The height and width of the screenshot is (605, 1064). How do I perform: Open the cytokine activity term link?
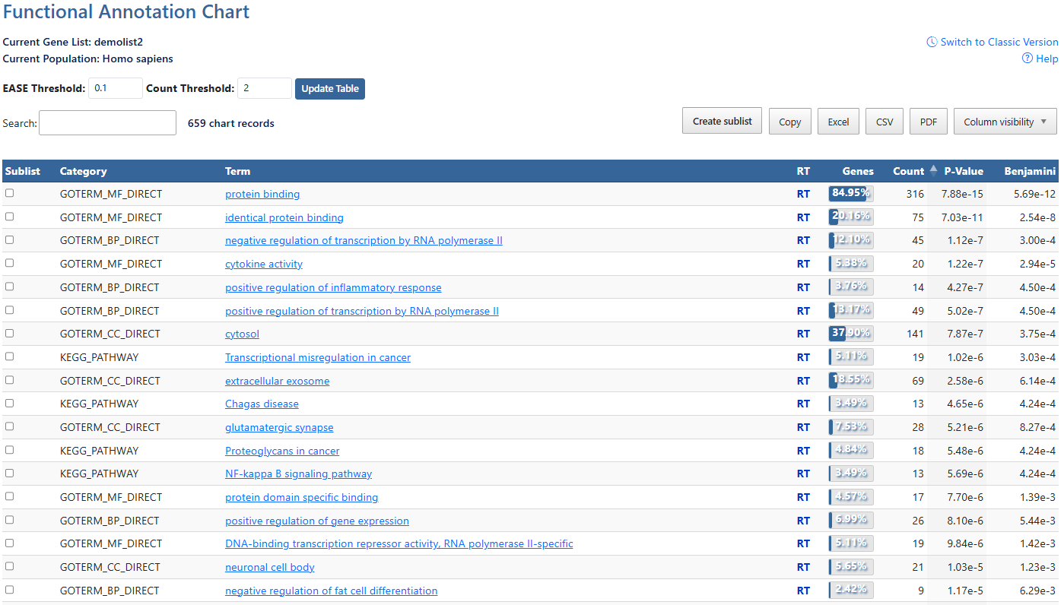pos(263,264)
